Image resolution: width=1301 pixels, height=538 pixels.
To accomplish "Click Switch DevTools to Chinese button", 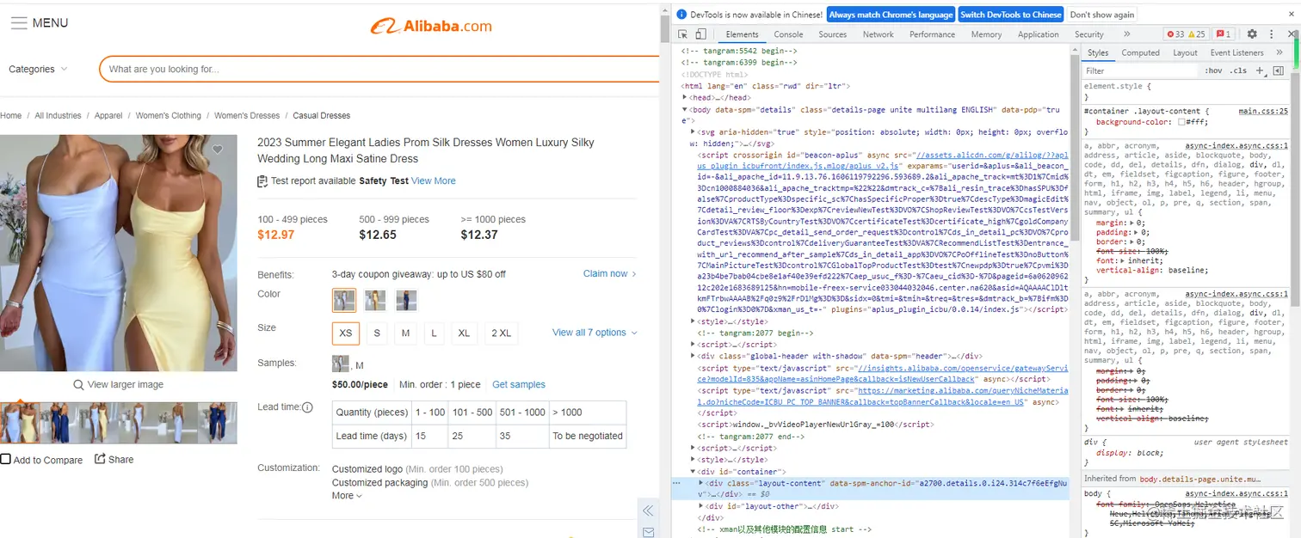I will (1010, 15).
